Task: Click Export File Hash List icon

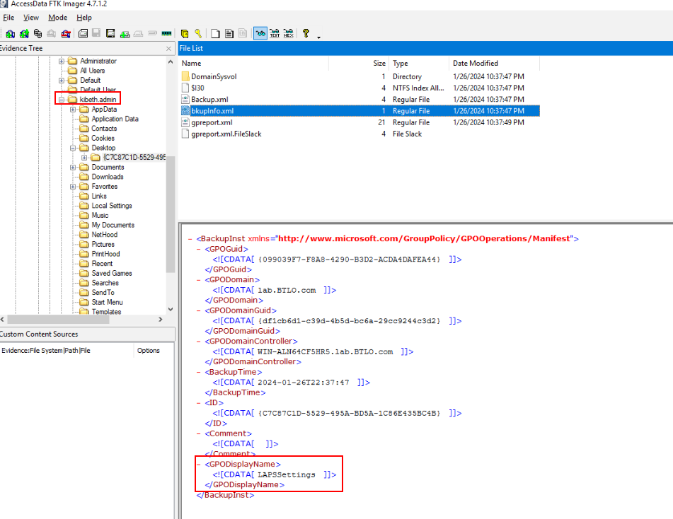Action: pos(229,33)
